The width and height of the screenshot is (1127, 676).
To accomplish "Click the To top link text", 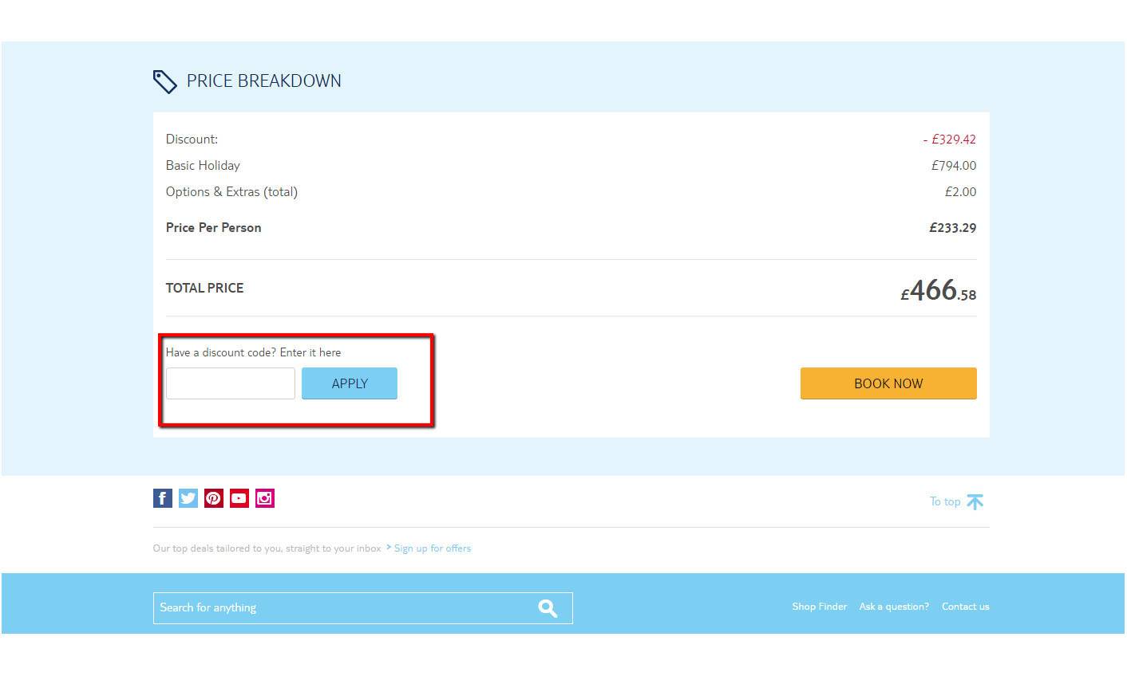I will click(x=944, y=501).
